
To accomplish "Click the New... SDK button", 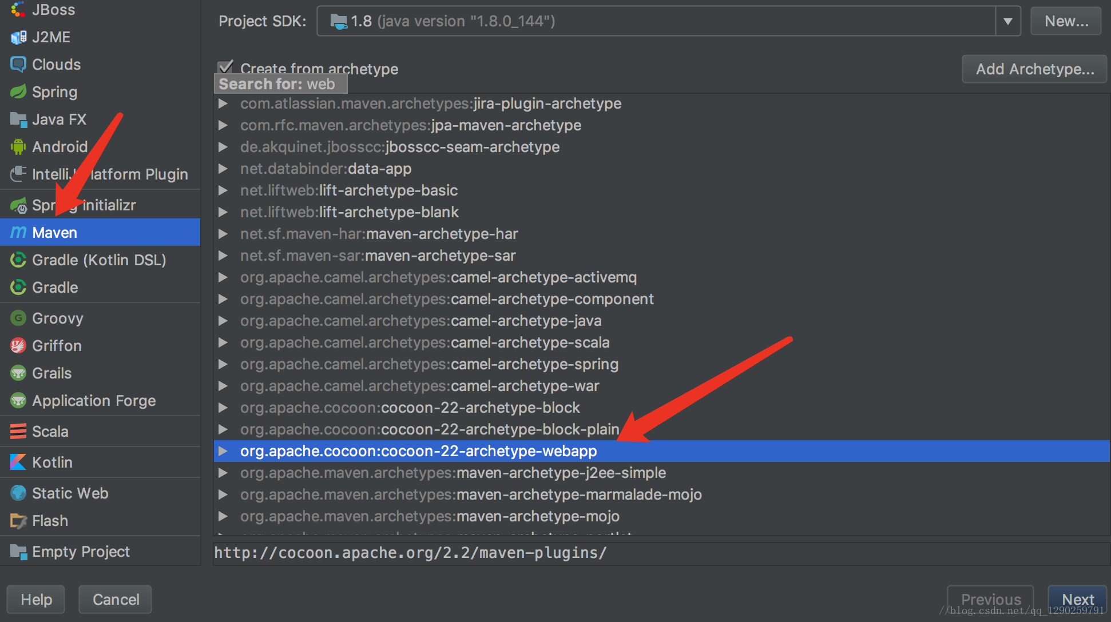I will coord(1066,21).
